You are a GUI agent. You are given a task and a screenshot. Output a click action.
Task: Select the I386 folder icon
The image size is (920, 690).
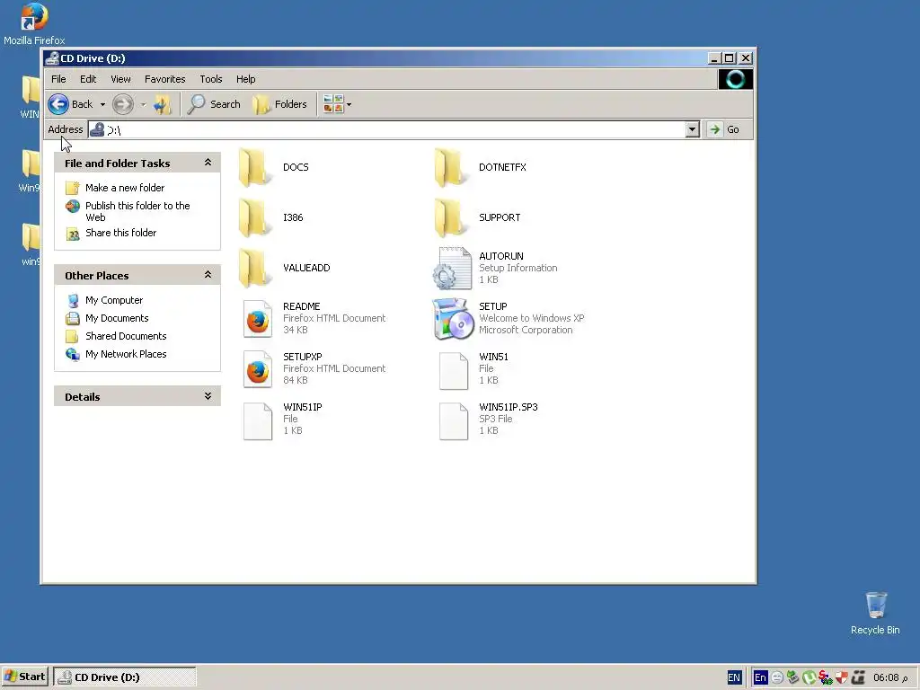click(x=255, y=218)
